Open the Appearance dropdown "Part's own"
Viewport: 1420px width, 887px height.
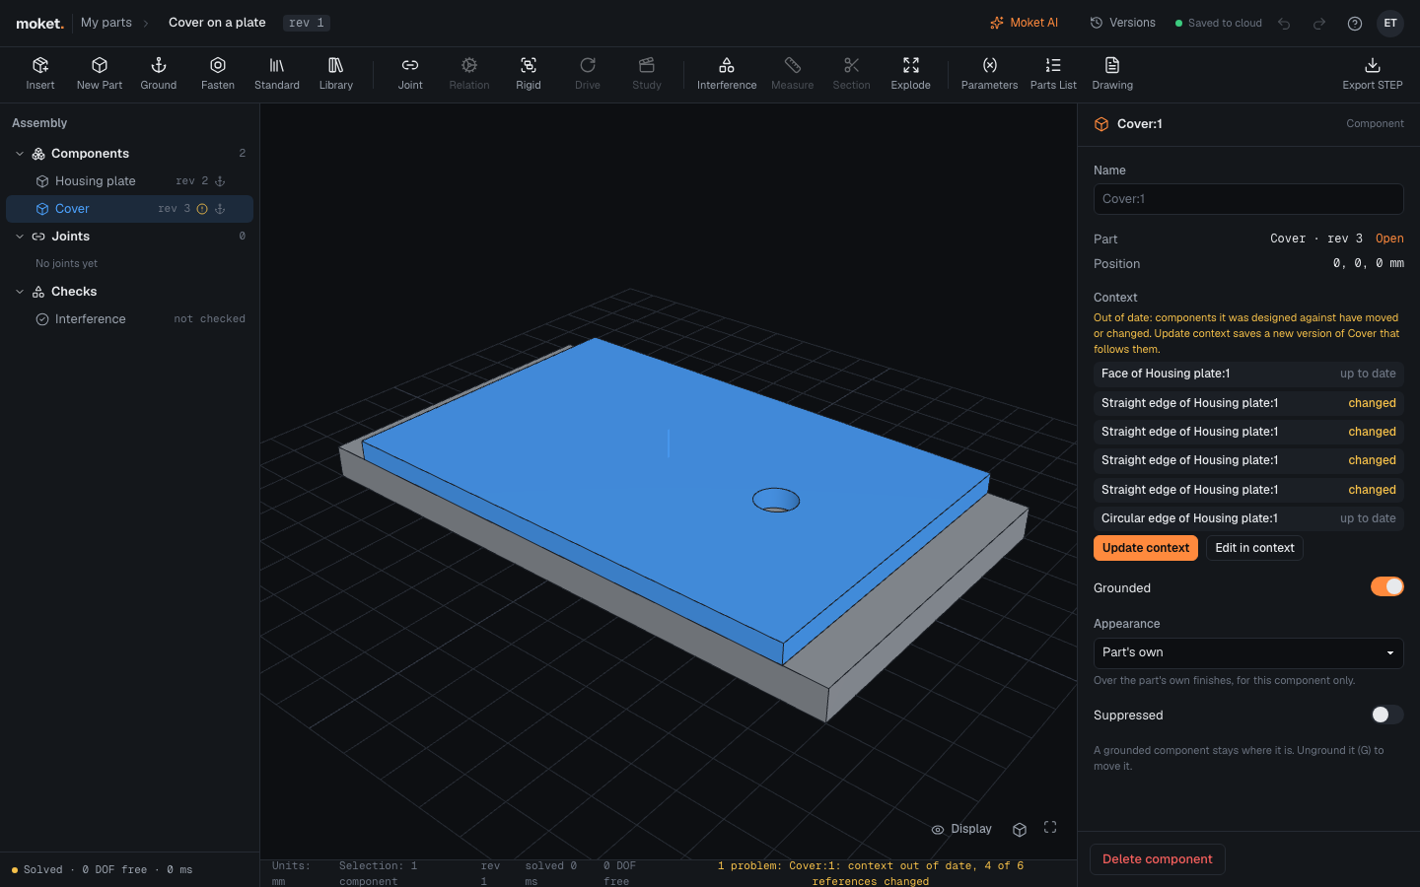[1248, 652]
